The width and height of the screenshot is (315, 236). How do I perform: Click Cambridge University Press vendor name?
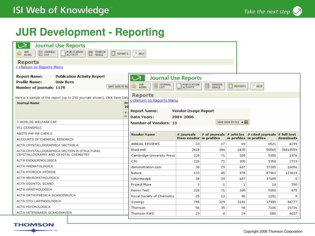point(153,155)
